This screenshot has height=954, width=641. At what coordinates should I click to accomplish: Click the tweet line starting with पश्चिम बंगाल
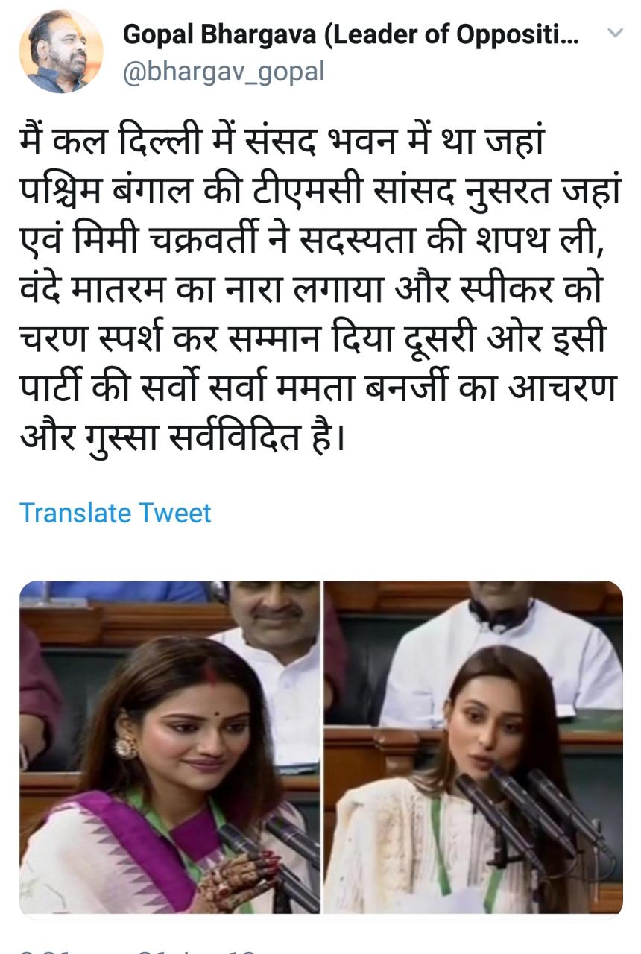(320, 190)
